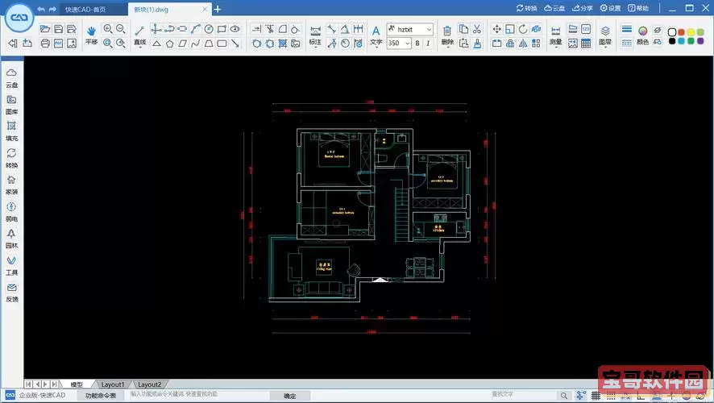
Task: Select the Line (直线) drawing tool
Action: [x=139, y=31]
